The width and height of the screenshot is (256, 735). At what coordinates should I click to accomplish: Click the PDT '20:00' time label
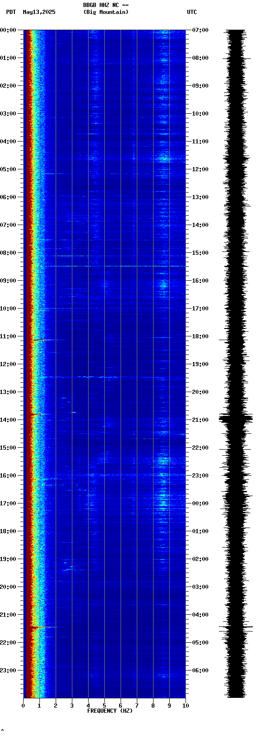point(8,587)
